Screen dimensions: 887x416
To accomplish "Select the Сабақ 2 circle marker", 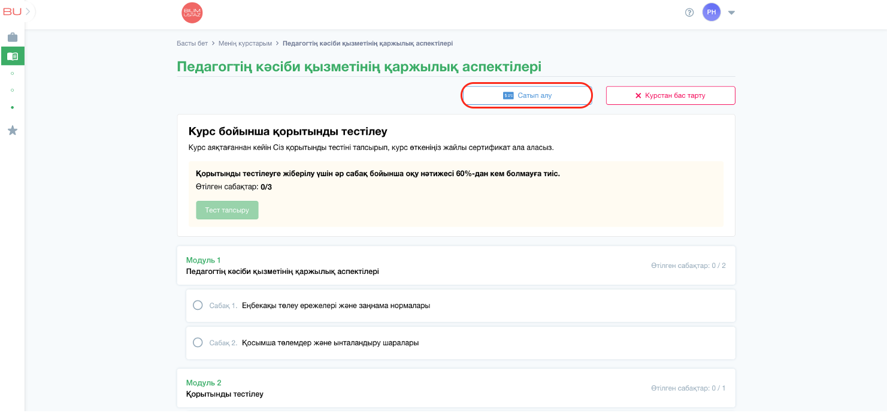I will (x=198, y=342).
